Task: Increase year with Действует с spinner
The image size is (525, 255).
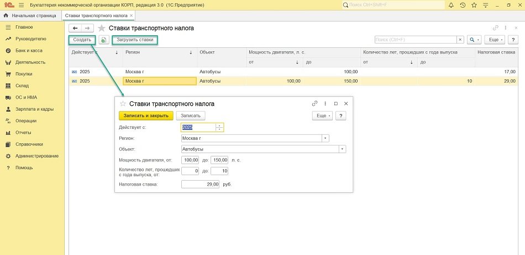Action: (219, 125)
